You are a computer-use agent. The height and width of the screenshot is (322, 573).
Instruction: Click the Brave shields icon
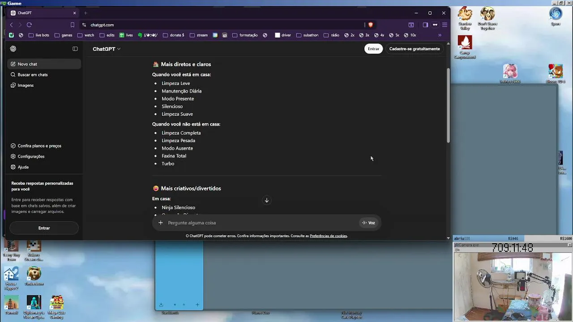(370, 25)
